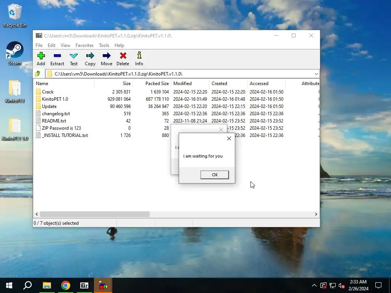Open Recycle Bin desktop icon
This screenshot has height=293, width=391.
(x=15, y=15)
